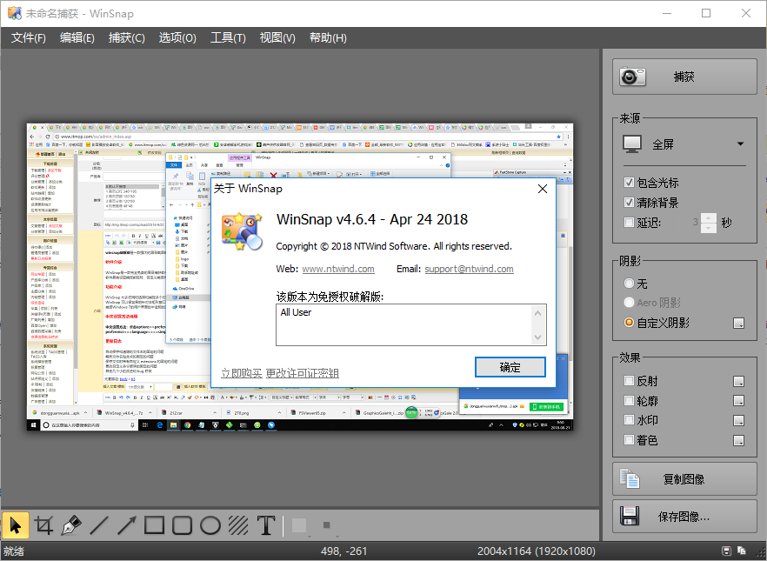Click the copy pages icon for 复制图像
This screenshot has height=561, width=767.
pyautogui.click(x=630, y=479)
